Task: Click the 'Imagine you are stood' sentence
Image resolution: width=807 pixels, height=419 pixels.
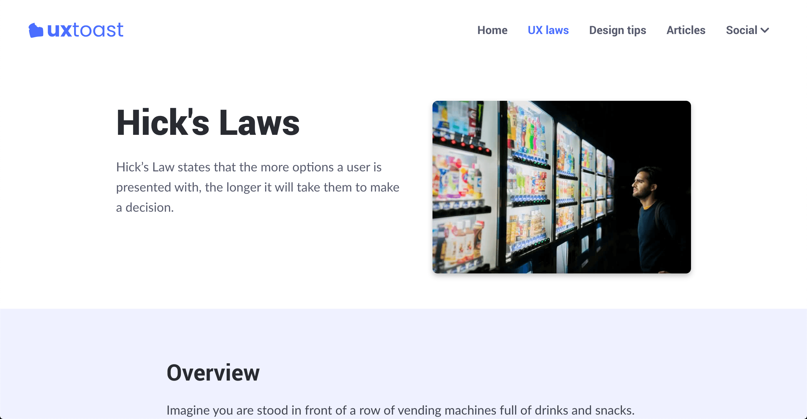Action: 400,410
